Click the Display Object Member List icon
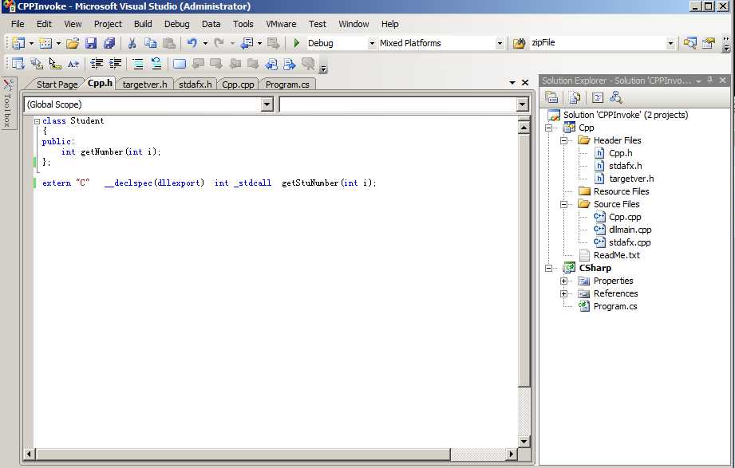 (x=18, y=64)
